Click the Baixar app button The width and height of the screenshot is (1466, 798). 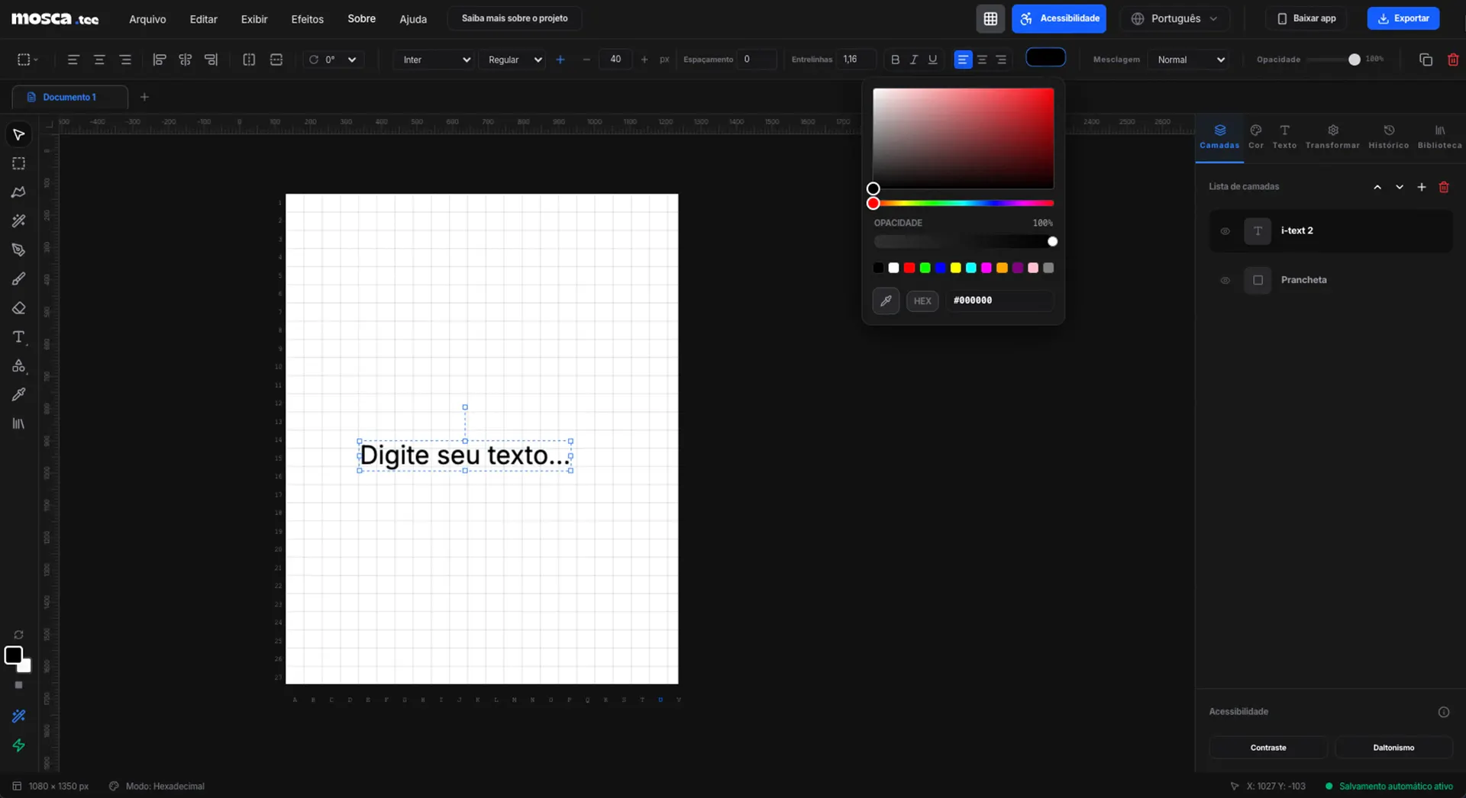point(1306,18)
